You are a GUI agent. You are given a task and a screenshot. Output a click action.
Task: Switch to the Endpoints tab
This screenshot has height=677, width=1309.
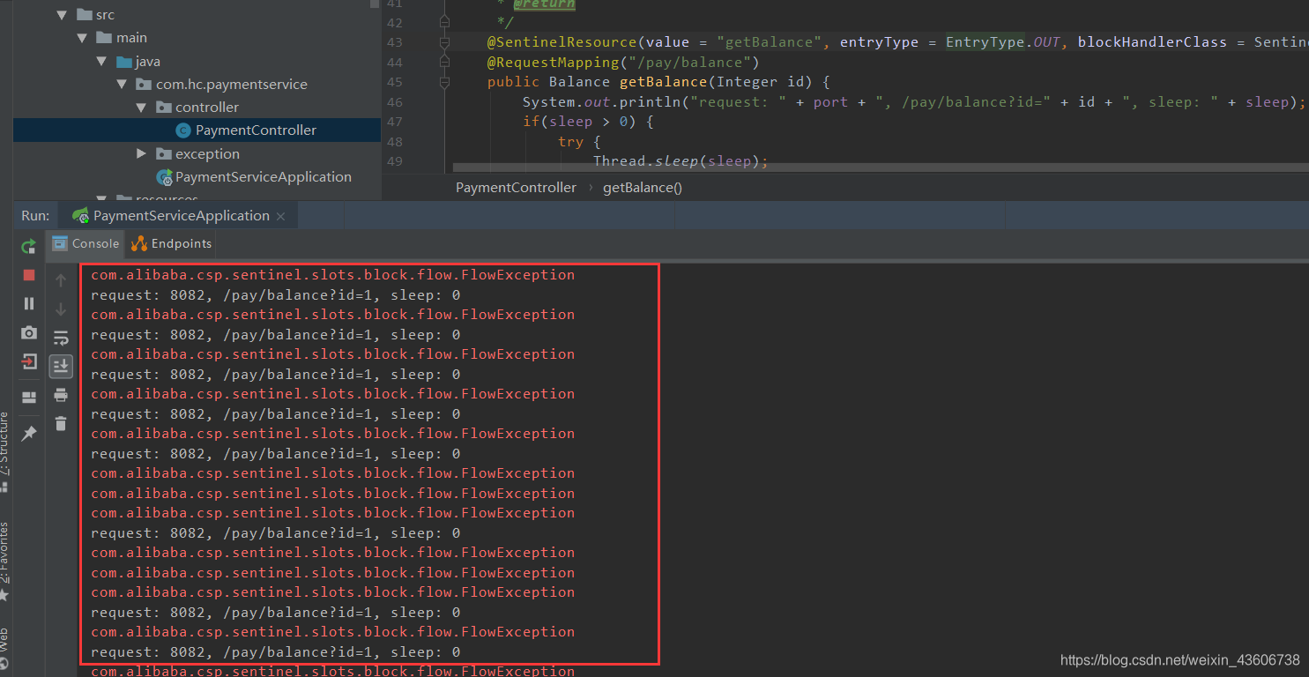tap(172, 243)
